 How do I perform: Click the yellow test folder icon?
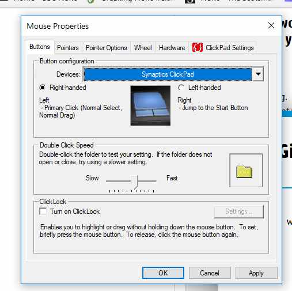pos(244,171)
